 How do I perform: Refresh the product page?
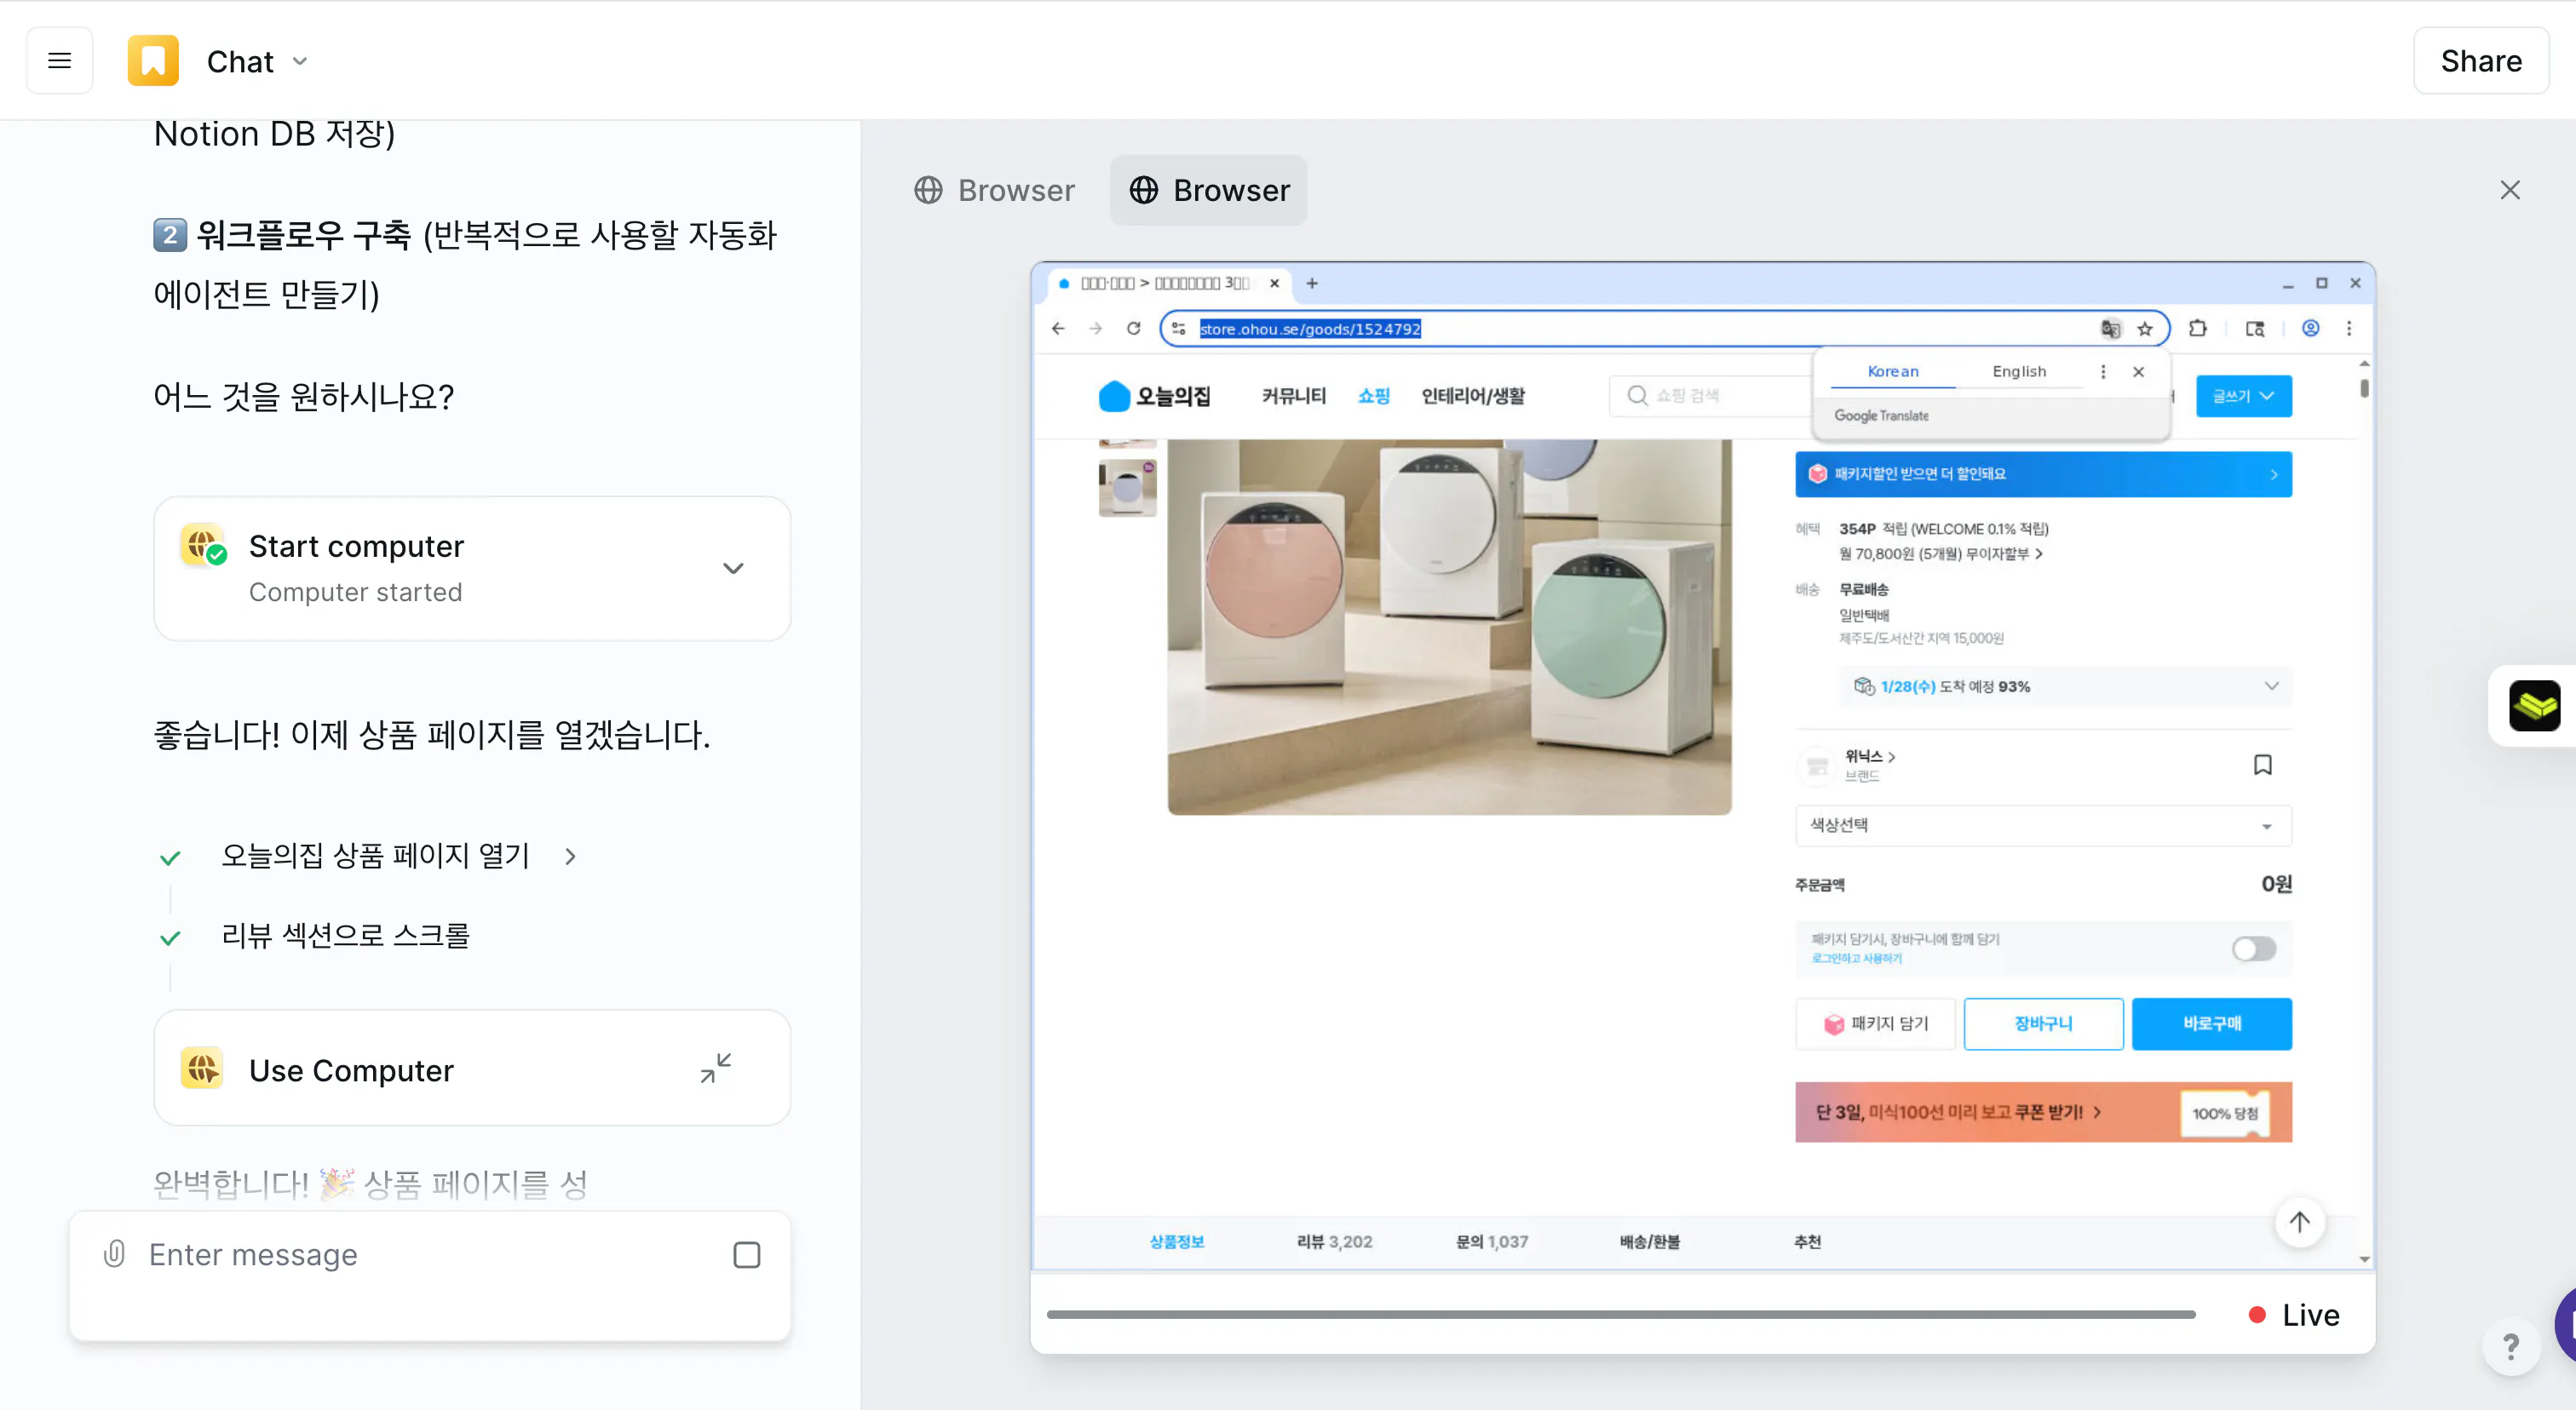point(1133,328)
